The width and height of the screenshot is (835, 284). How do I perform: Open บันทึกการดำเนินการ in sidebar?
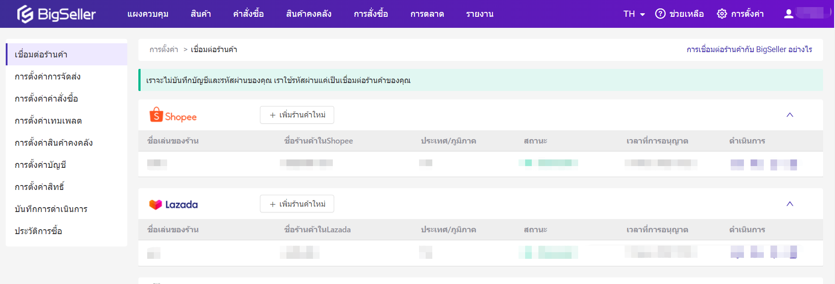(51, 209)
